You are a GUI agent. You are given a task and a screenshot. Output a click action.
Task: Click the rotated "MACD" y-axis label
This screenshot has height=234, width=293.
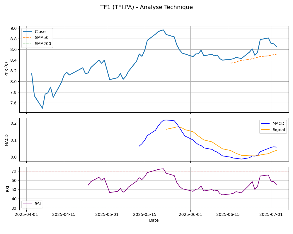coord(6,140)
